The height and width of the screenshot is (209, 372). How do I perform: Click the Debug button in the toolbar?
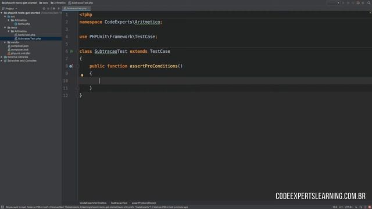click(x=348, y=3)
